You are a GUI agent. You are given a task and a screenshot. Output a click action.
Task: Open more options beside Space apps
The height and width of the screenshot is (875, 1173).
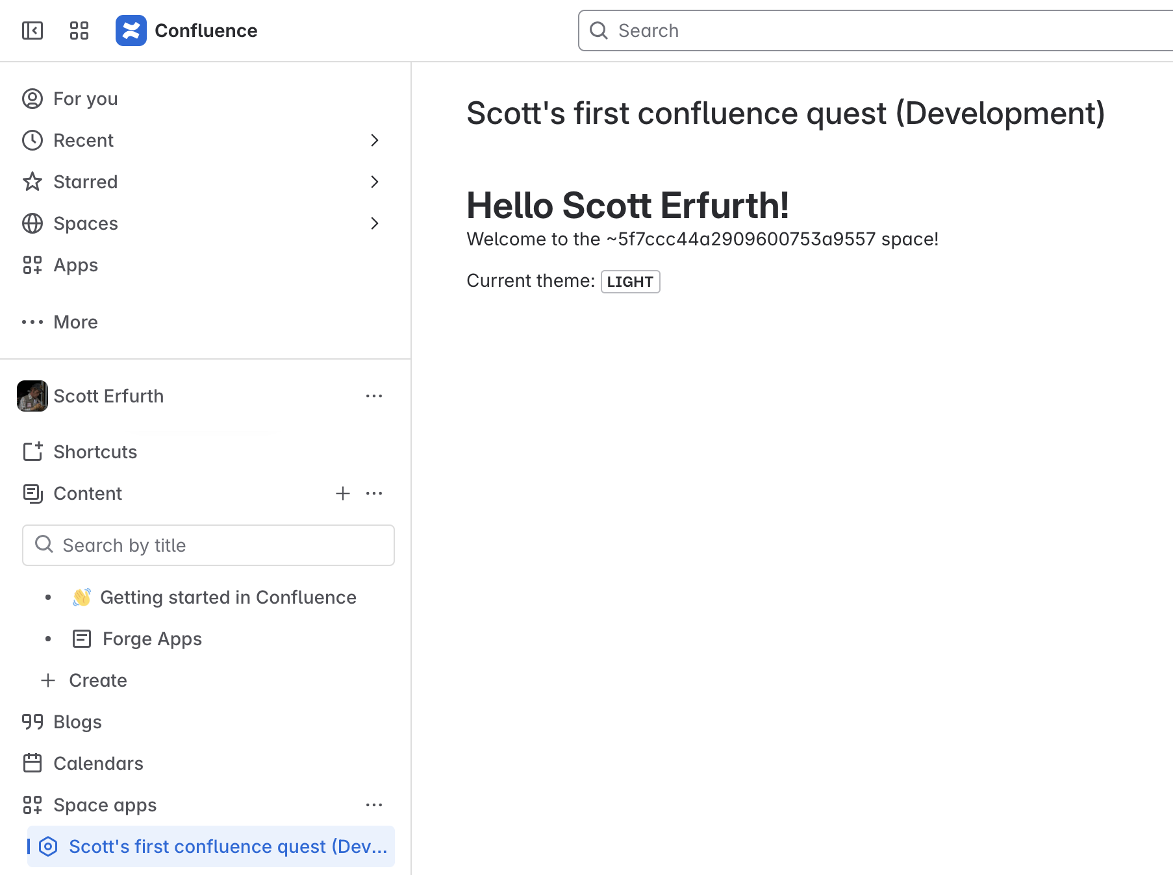coord(374,805)
